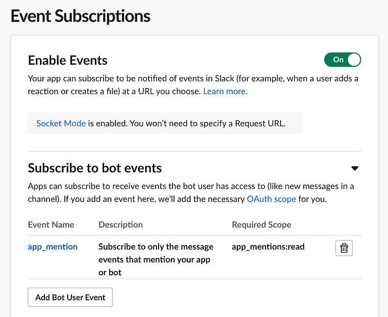Screen dimensions: 388x317
Task: Click the Socket Mode enabled info banner
Action: (165, 123)
